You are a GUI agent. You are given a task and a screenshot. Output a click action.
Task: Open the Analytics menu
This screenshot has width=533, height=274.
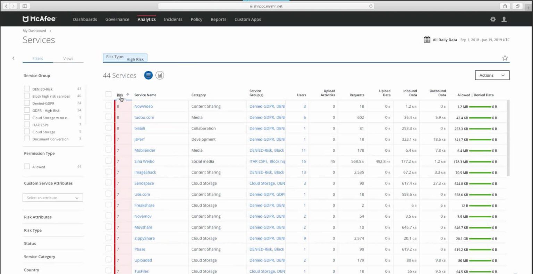tap(146, 19)
